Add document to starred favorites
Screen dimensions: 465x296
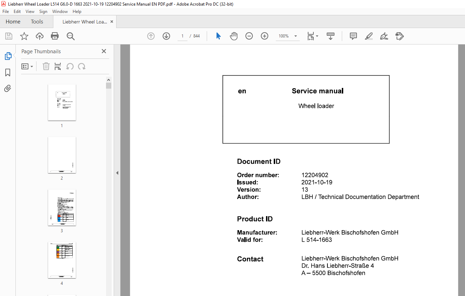(24, 36)
